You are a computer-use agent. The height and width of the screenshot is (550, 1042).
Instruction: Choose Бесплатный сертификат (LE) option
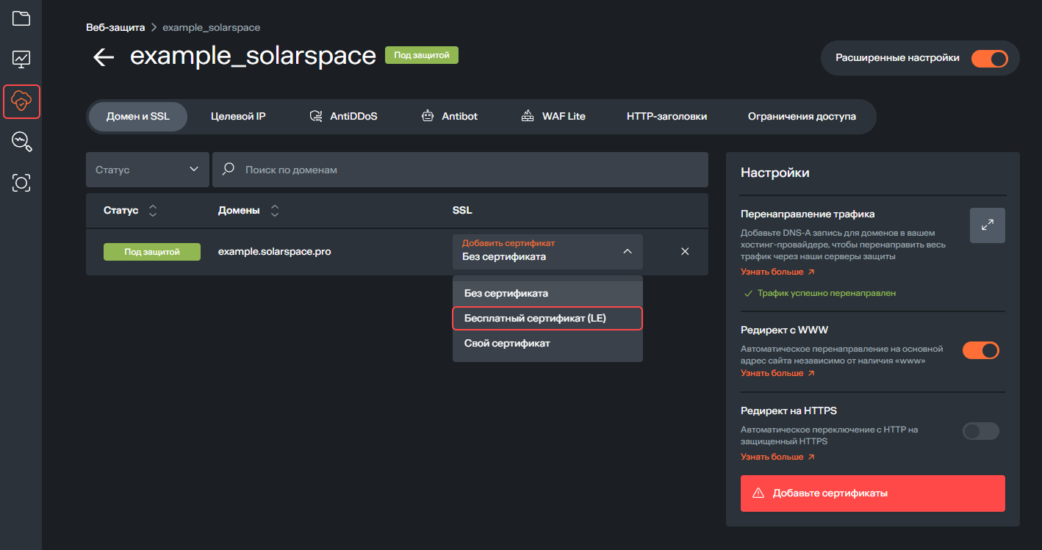[x=547, y=319]
